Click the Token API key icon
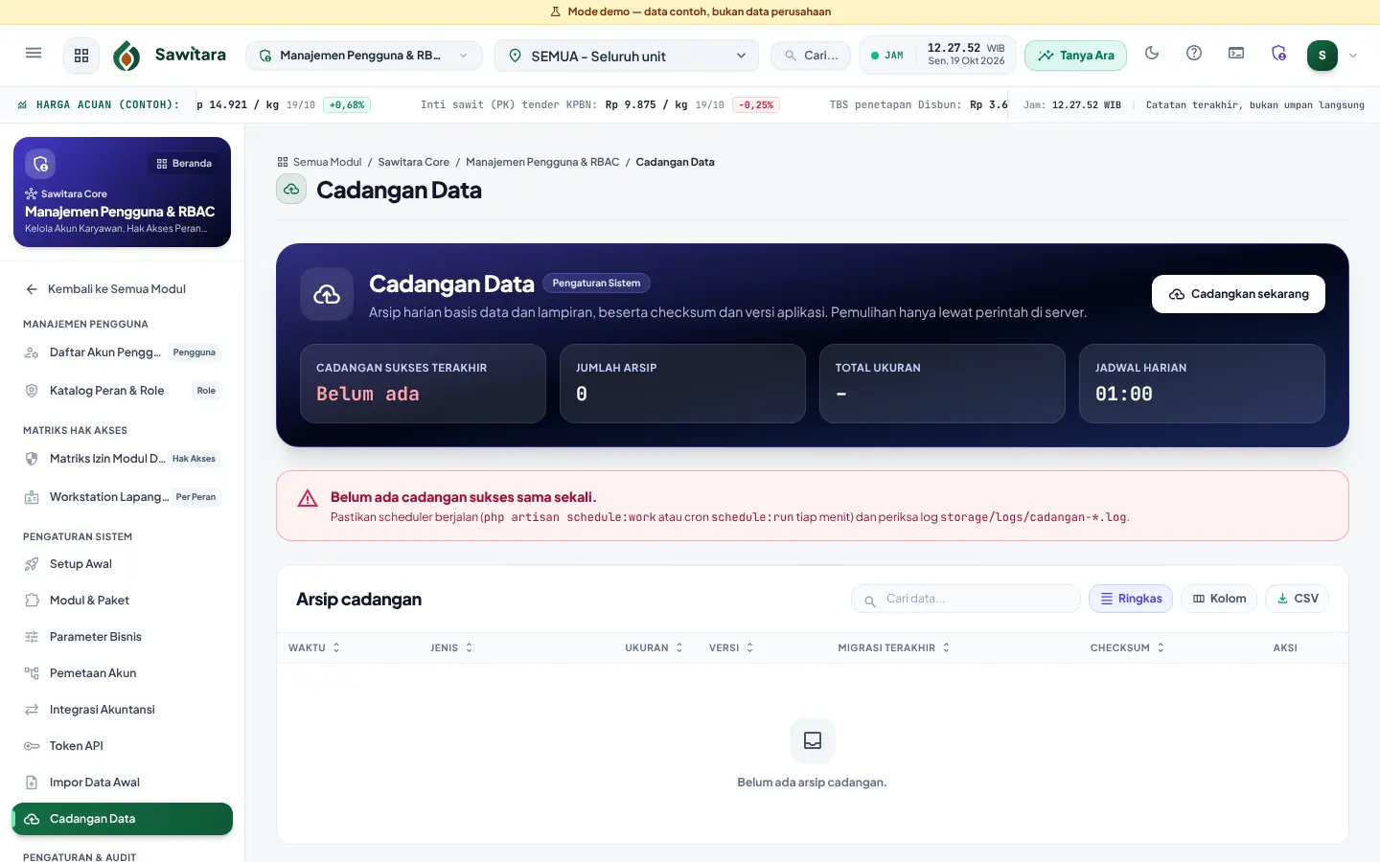Image resolution: width=1380 pixels, height=862 pixels. pyautogui.click(x=32, y=746)
